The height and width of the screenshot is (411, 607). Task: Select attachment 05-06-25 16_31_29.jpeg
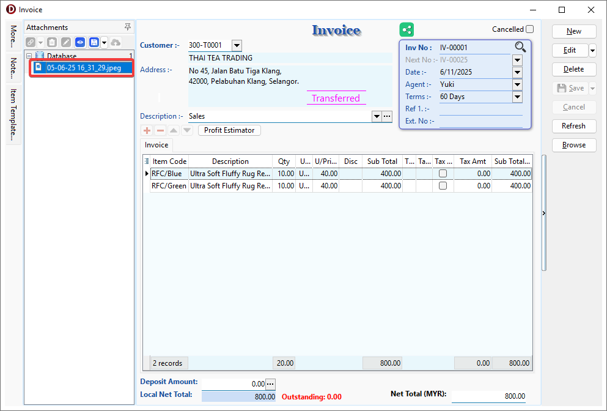83,68
